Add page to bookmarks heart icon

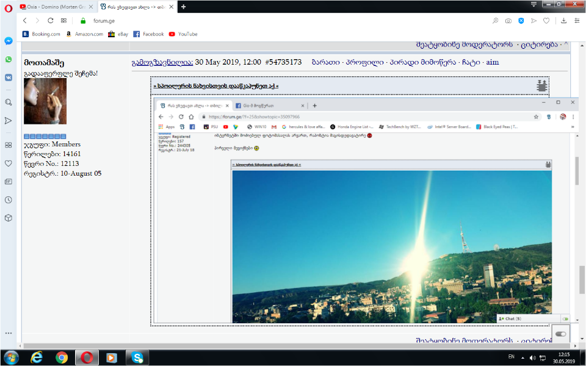click(546, 21)
